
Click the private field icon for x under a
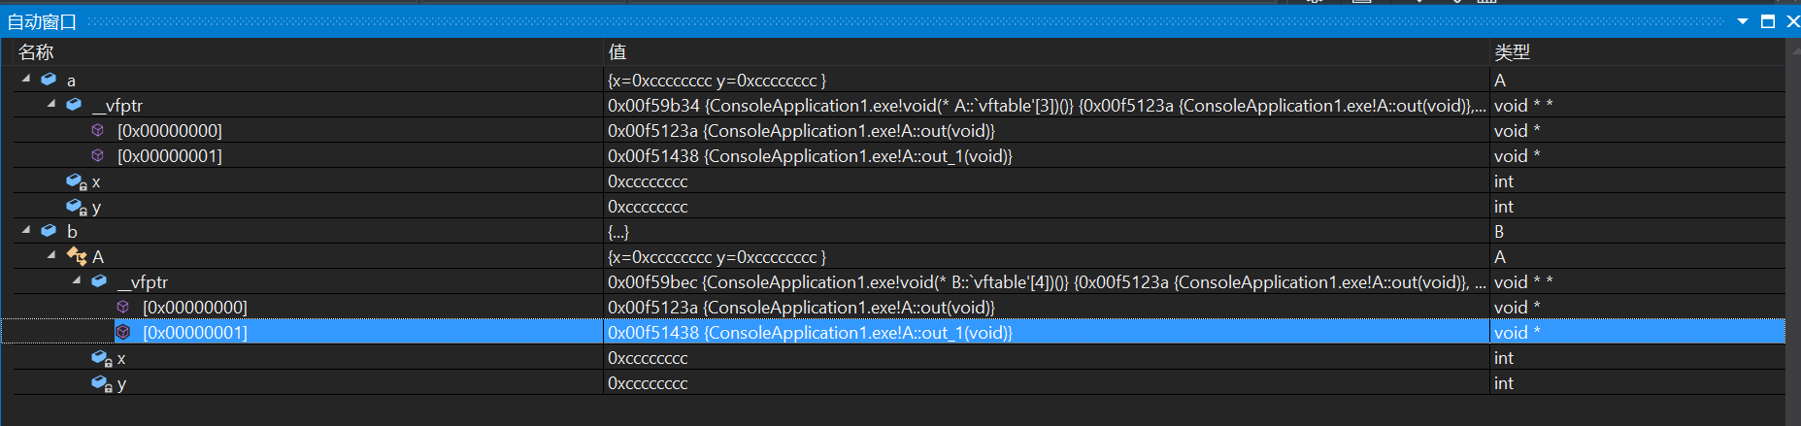pyautogui.click(x=77, y=181)
